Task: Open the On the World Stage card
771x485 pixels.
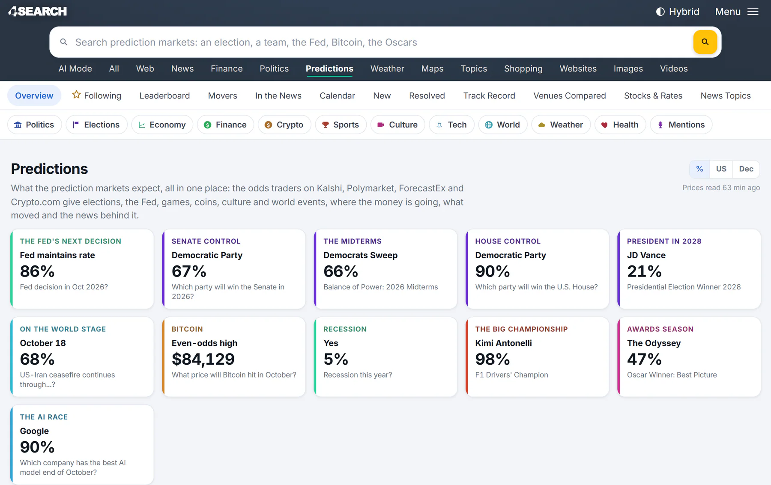Action: [82, 357]
